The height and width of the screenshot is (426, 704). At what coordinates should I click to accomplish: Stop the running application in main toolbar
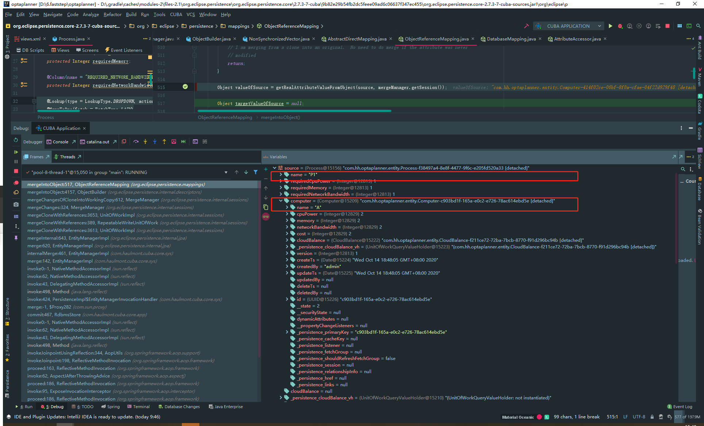667,26
